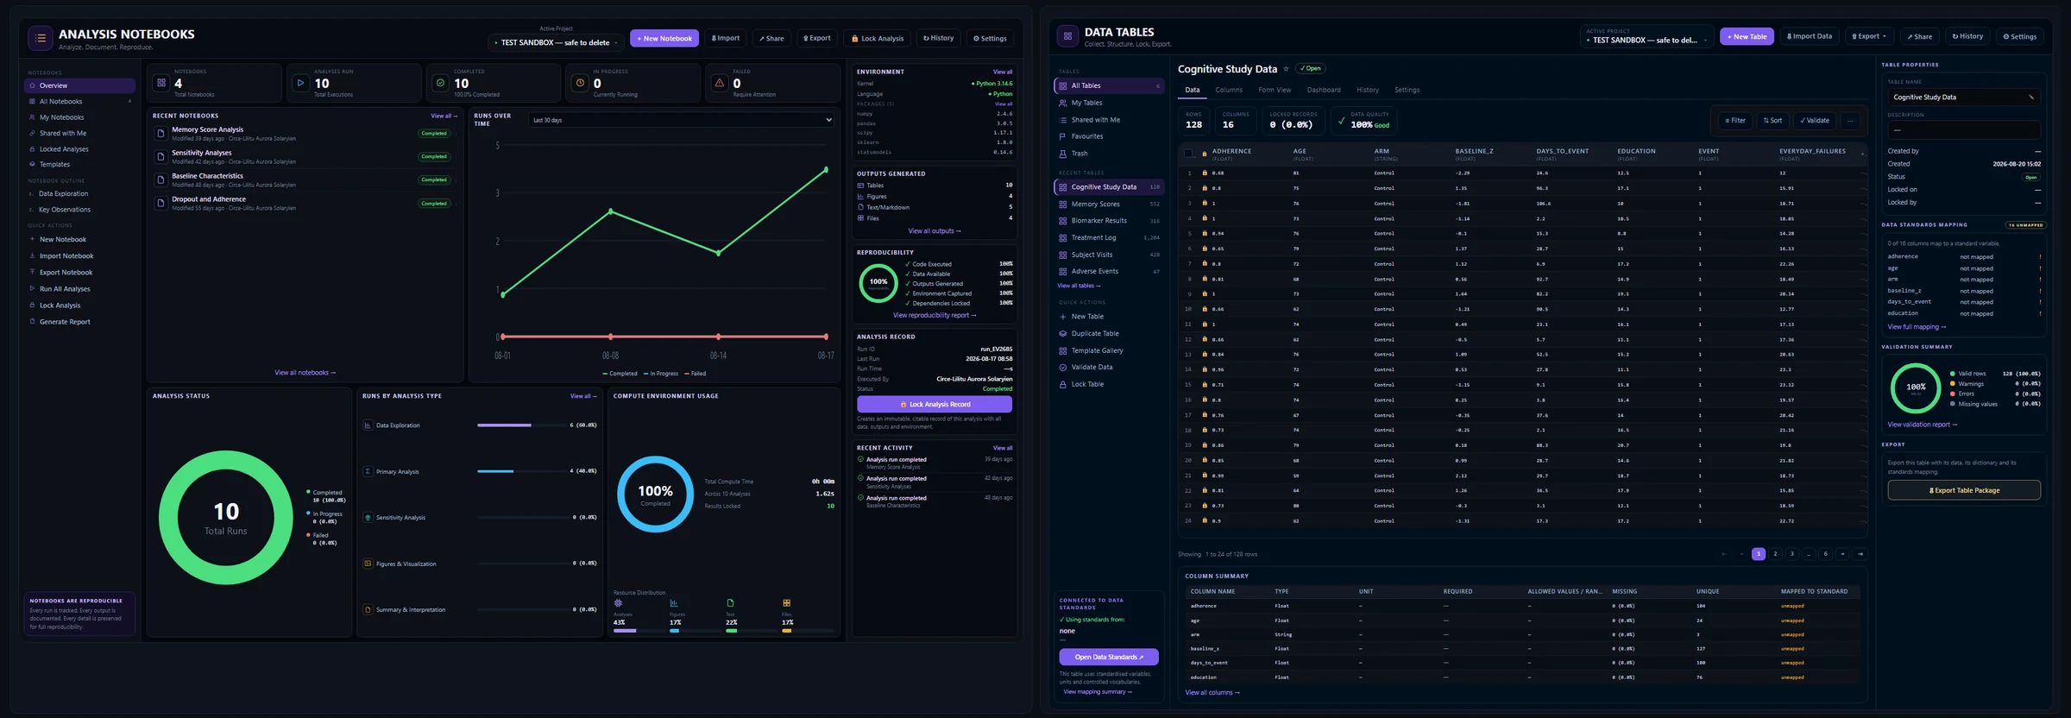Click Open Data Standards button

tap(1109, 658)
